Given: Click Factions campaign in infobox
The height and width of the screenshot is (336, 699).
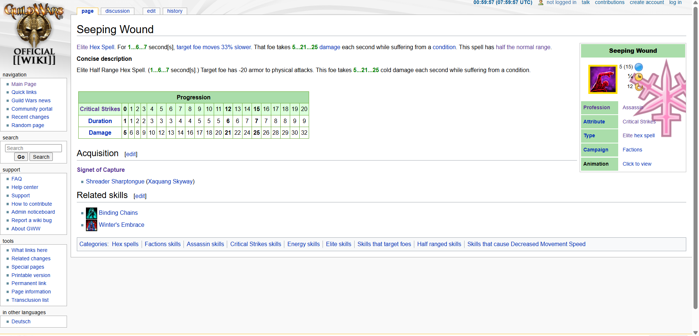Looking at the screenshot, I should [x=632, y=150].
